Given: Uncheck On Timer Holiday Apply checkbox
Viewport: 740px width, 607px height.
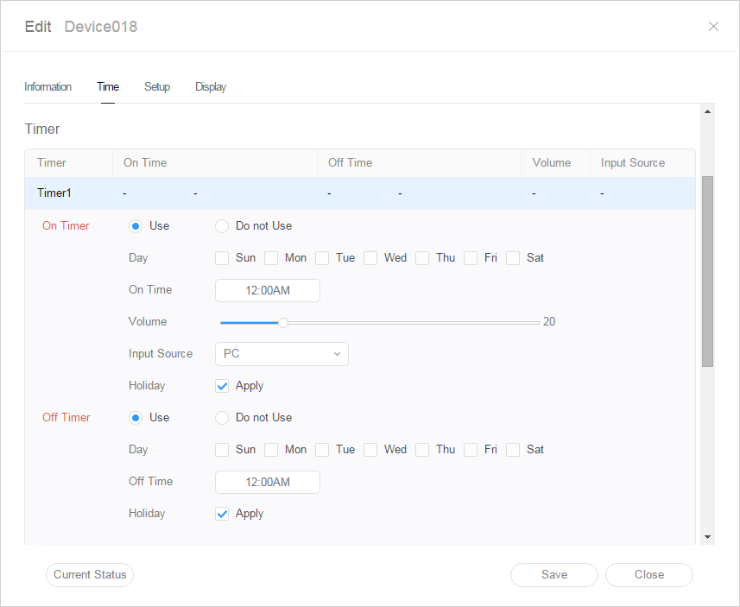Looking at the screenshot, I should point(223,386).
